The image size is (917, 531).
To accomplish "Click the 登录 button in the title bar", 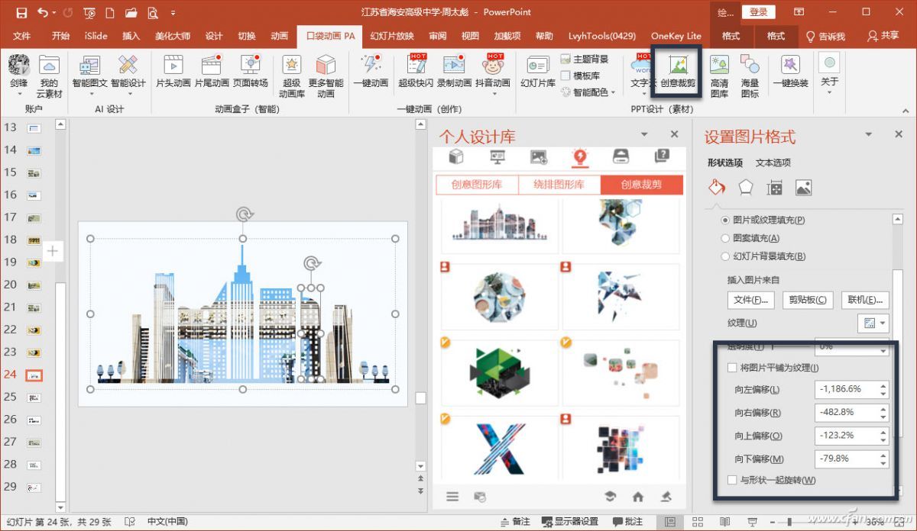I will pyautogui.click(x=762, y=12).
